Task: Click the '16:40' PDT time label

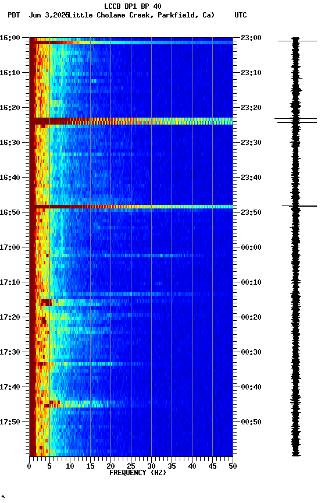Action: tap(10, 178)
